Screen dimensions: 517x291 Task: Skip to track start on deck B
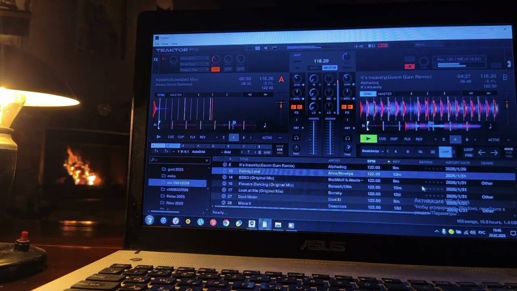(363, 127)
